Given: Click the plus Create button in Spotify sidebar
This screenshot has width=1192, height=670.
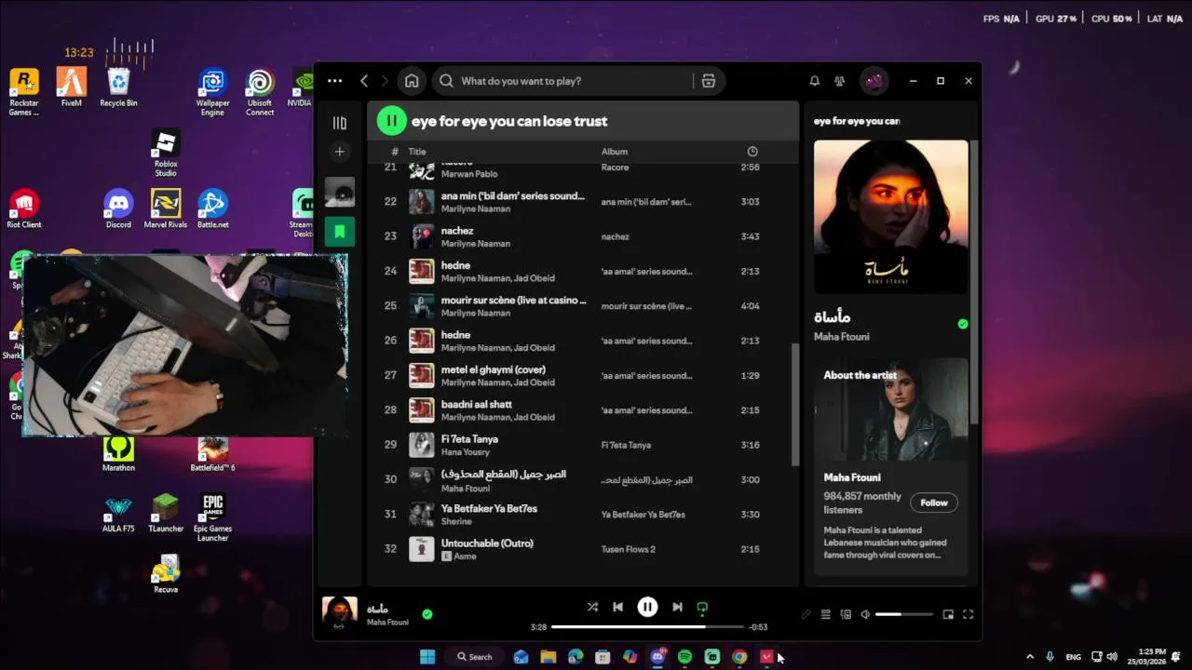Looking at the screenshot, I should click(x=340, y=152).
